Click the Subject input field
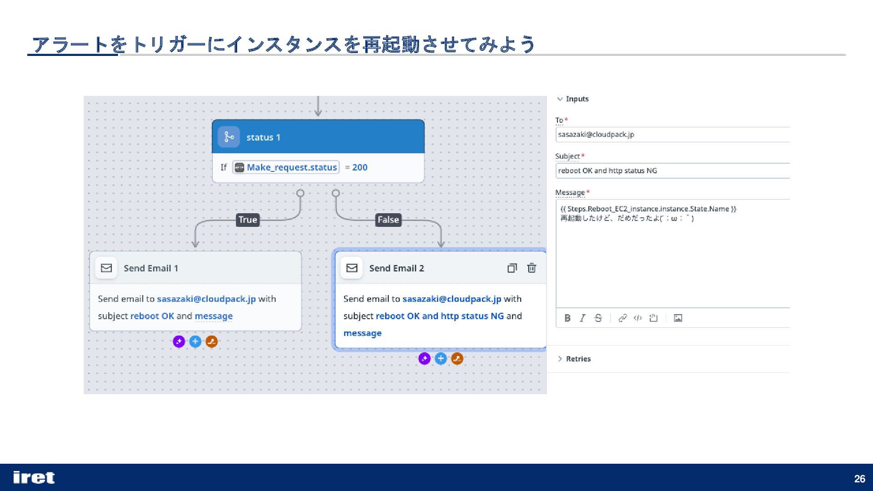Screen dimensions: 873x491 tap(672, 171)
